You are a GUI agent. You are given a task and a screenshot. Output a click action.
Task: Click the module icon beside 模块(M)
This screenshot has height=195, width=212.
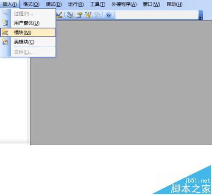5,32
